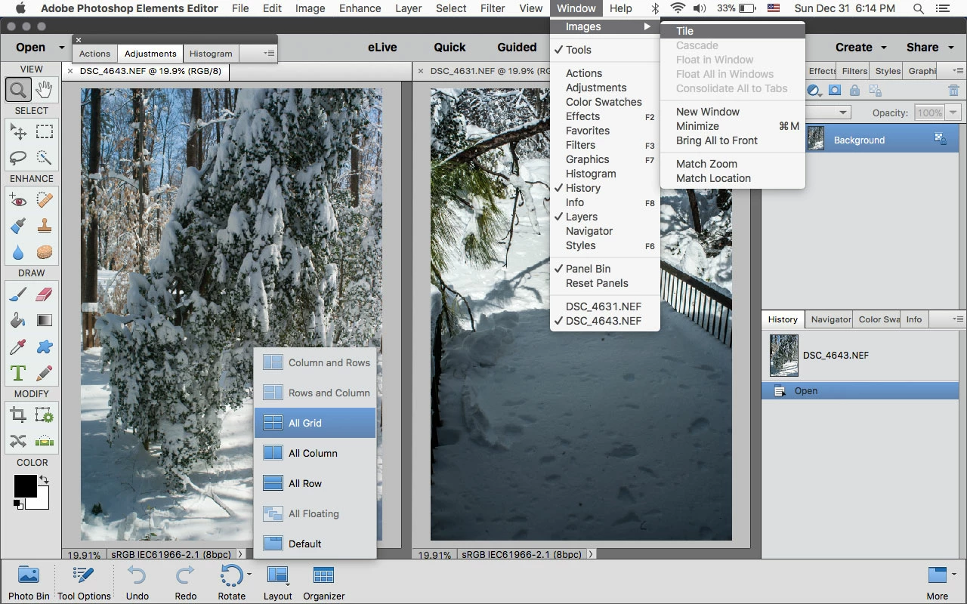The width and height of the screenshot is (967, 604).
Task: Select the Custom Shape tool
Action: click(45, 347)
